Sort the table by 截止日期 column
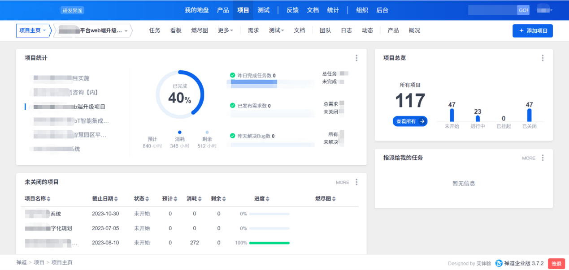Screen dimensions: 569x270 [104, 199]
